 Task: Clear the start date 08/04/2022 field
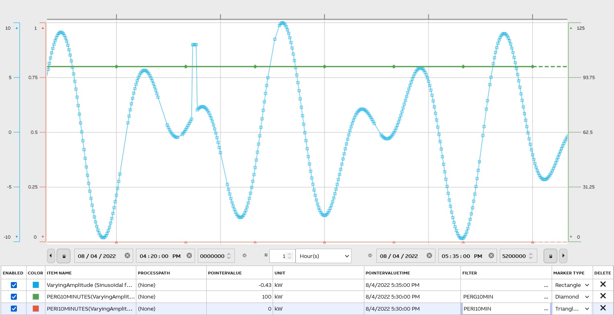coord(127,256)
